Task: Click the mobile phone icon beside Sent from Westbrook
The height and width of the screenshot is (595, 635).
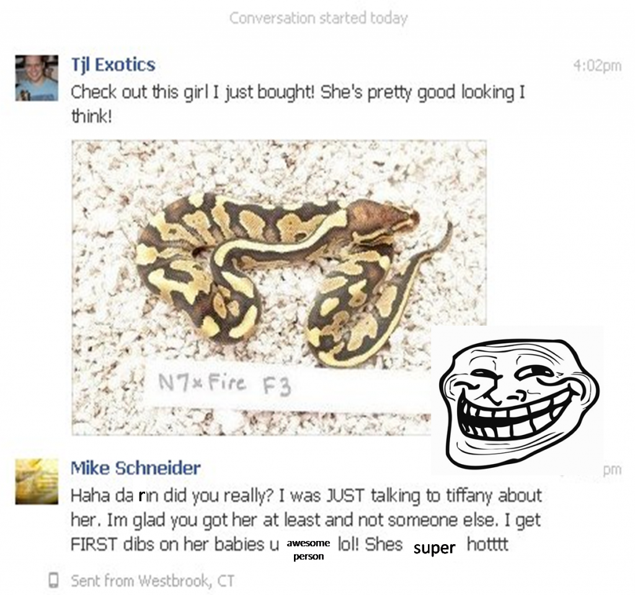Action: pyautogui.click(x=53, y=580)
